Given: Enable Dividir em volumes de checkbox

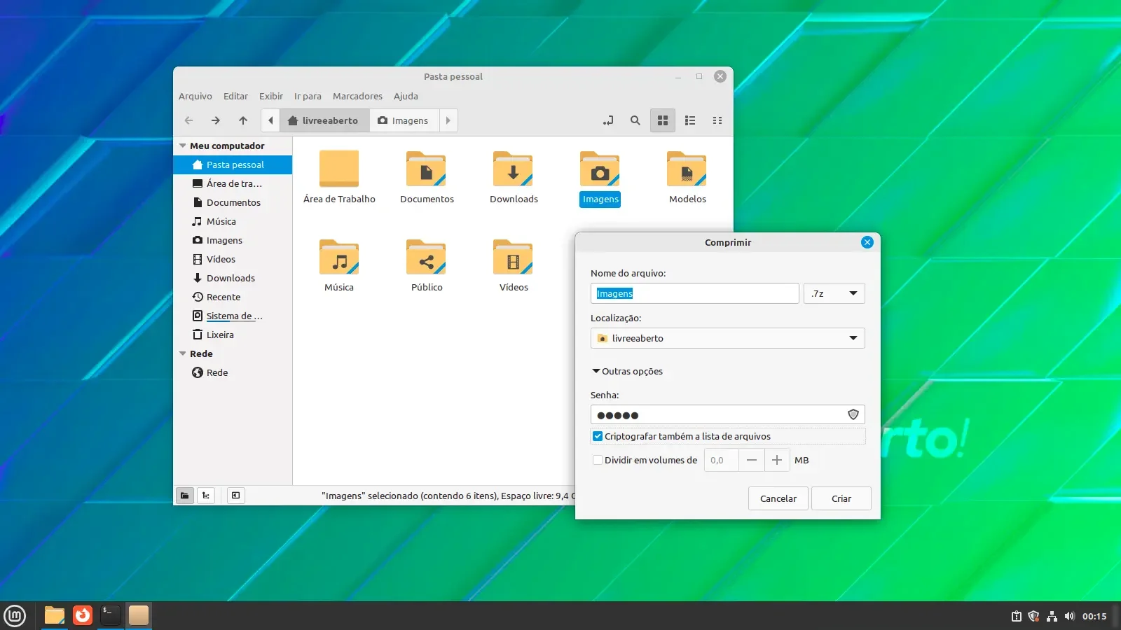Looking at the screenshot, I should 598,460.
